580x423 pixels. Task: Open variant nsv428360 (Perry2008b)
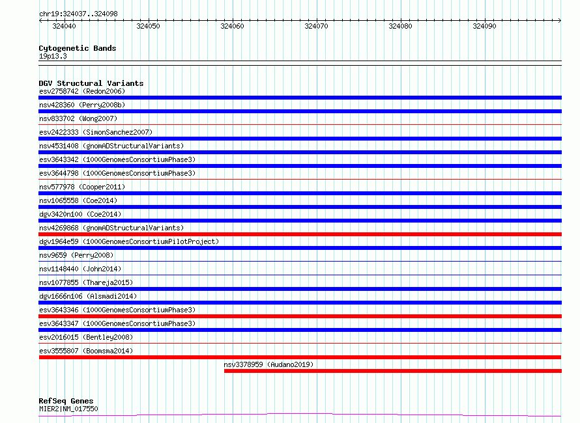tap(82, 105)
